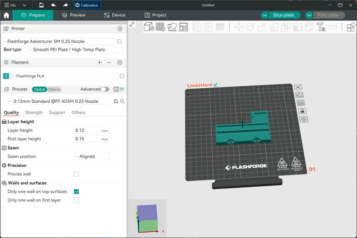
Task: Select the Measure ruler tool
Action: [332, 27]
